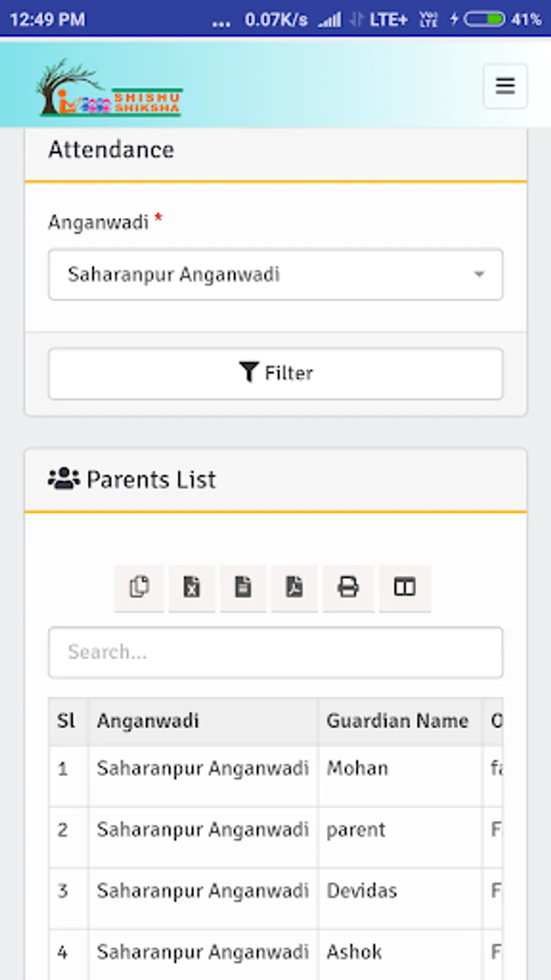Tap the battery indicator in status bar
Image resolution: width=551 pixels, height=980 pixels.
(484, 20)
